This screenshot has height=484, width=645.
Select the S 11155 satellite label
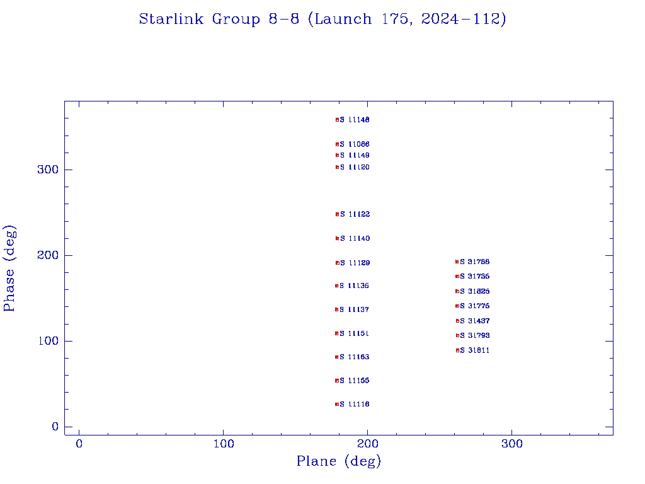(355, 380)
